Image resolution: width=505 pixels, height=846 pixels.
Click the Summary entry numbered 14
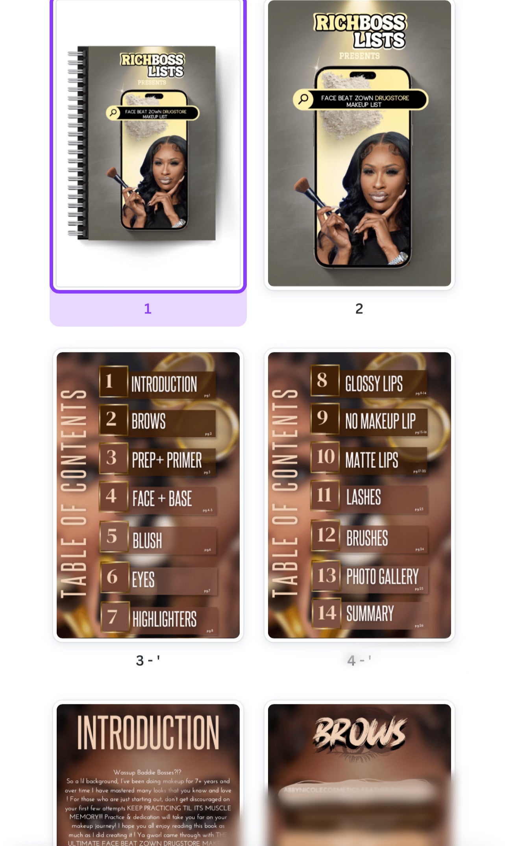370,613
